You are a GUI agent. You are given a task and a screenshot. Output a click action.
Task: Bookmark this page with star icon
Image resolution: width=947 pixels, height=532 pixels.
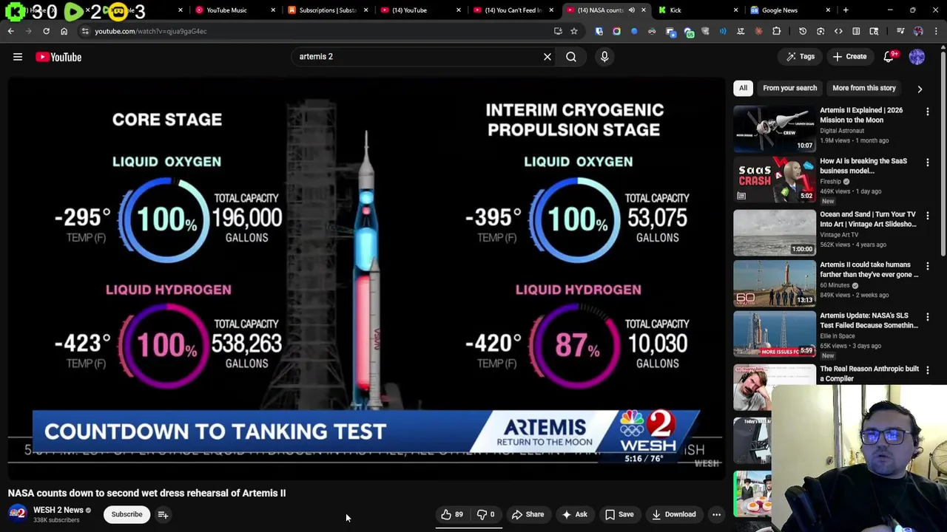574,31
